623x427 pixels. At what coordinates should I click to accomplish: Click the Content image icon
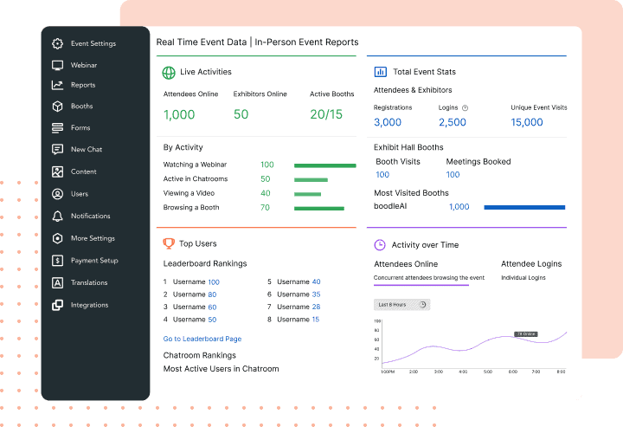coord(57,171)
